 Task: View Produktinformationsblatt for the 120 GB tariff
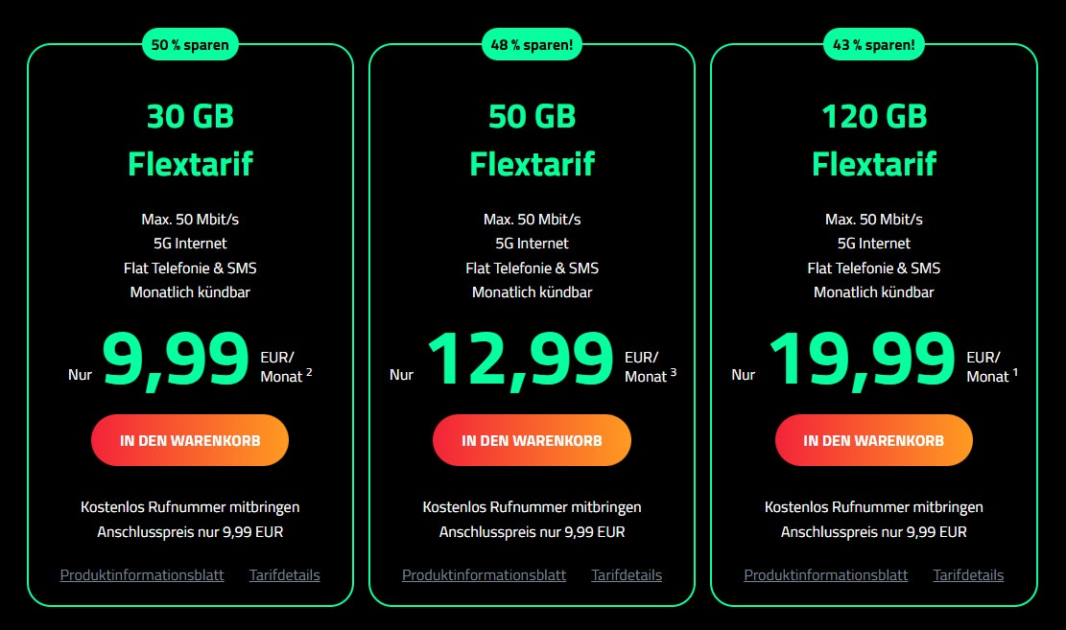[825, 575]
